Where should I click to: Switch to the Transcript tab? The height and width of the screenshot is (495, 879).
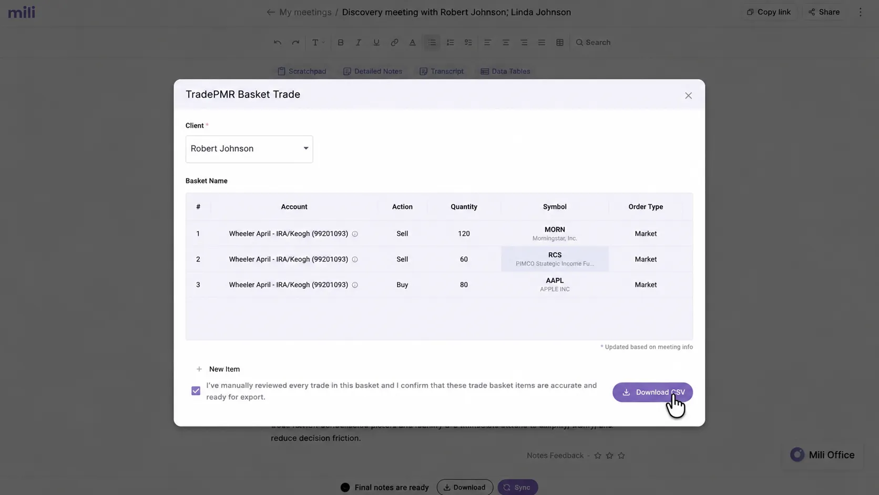tap(442, 72)
